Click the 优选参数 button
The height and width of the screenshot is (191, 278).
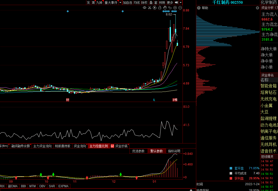click(x=138, y=151)
